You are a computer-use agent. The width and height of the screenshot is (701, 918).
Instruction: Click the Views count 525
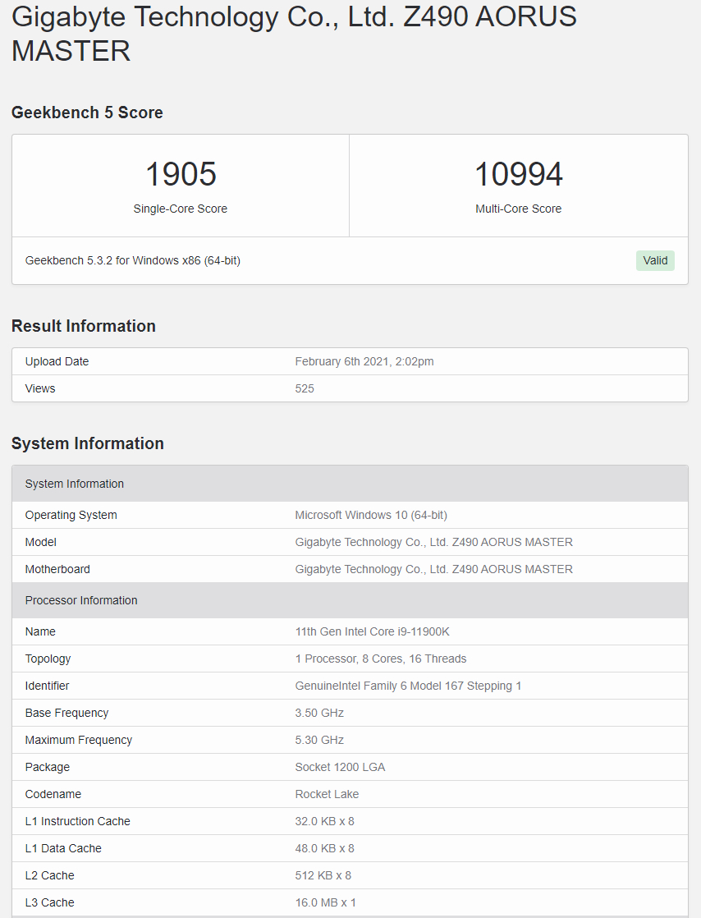305,388
